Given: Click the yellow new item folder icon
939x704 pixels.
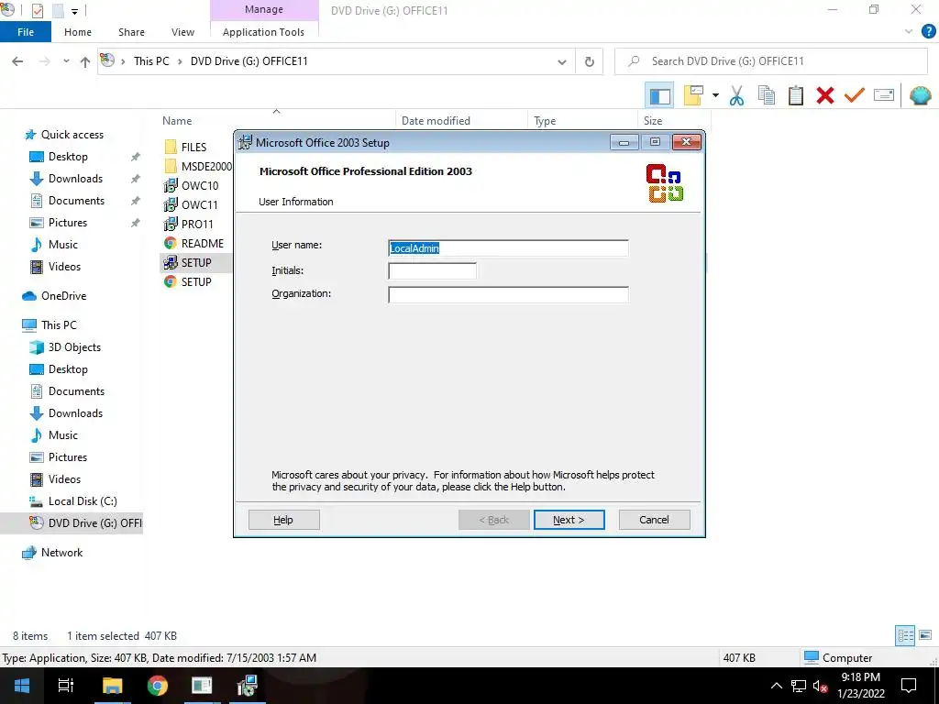Looking at the screenshot, I should (693, 95).
